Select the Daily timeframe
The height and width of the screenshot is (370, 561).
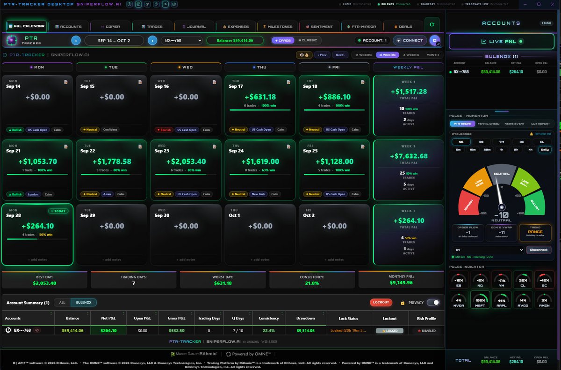point(544,149)
